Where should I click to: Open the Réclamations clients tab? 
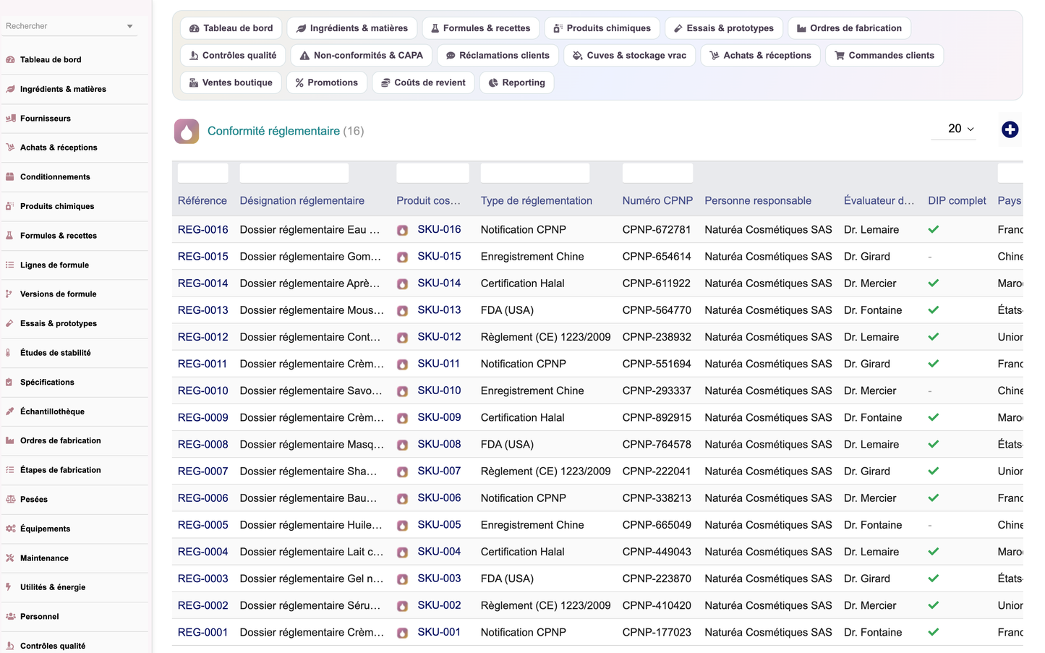(498, 56)
